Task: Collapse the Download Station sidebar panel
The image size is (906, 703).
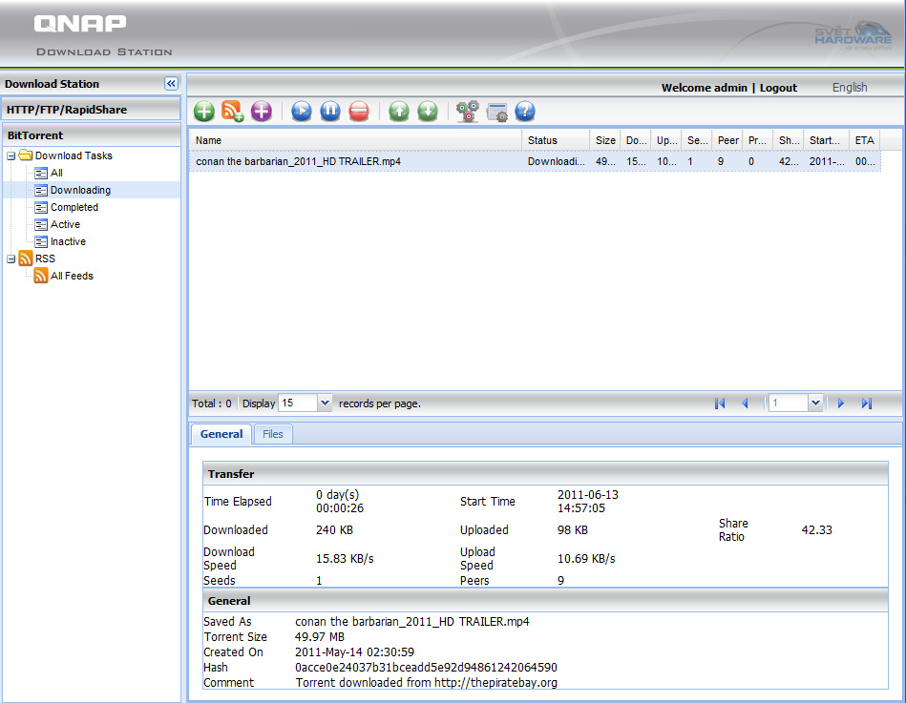Action: pos(171,84)
